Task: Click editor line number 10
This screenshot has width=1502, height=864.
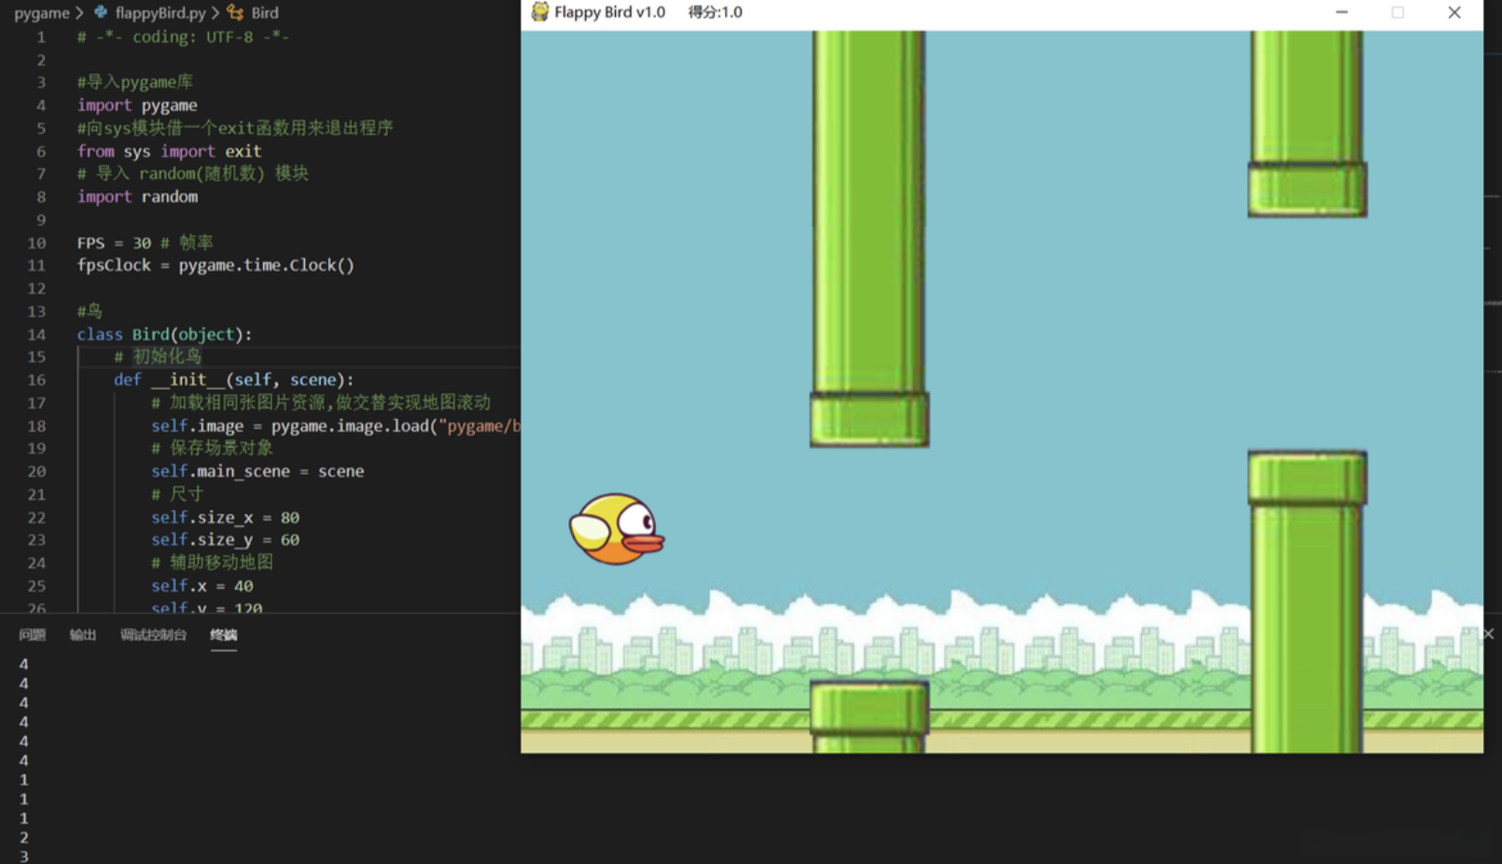Action: (36, 243)
